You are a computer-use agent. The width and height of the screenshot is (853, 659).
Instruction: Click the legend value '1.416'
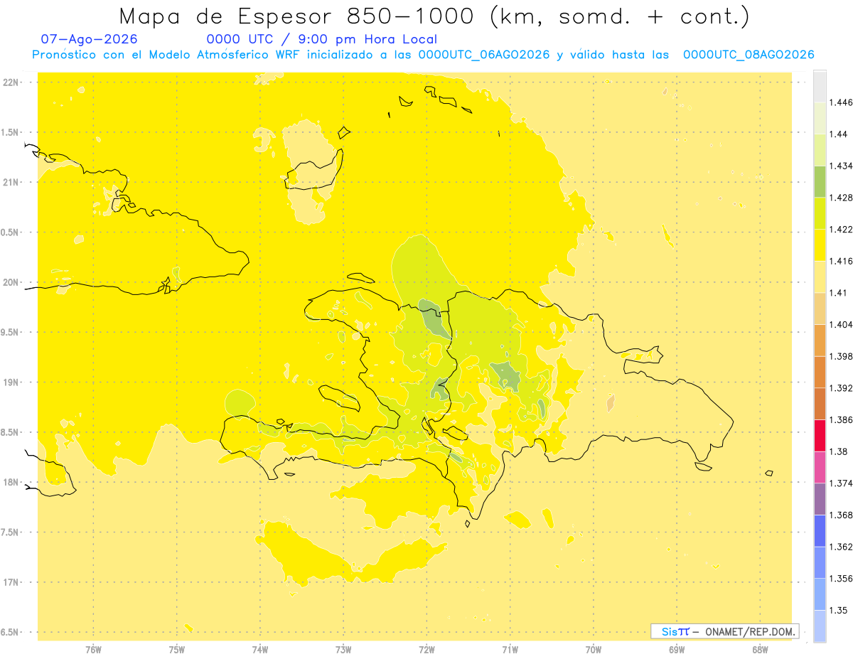pyautogui.click(x=841, y=262)
